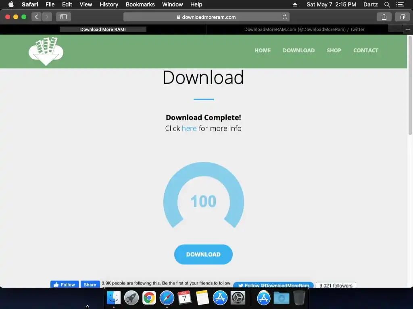Click the Download Complete! text

[203, 117]
